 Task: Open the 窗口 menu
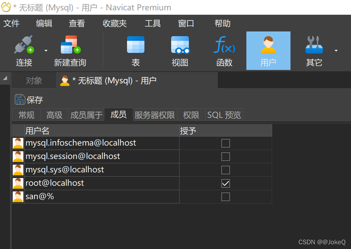click(186, 23)
